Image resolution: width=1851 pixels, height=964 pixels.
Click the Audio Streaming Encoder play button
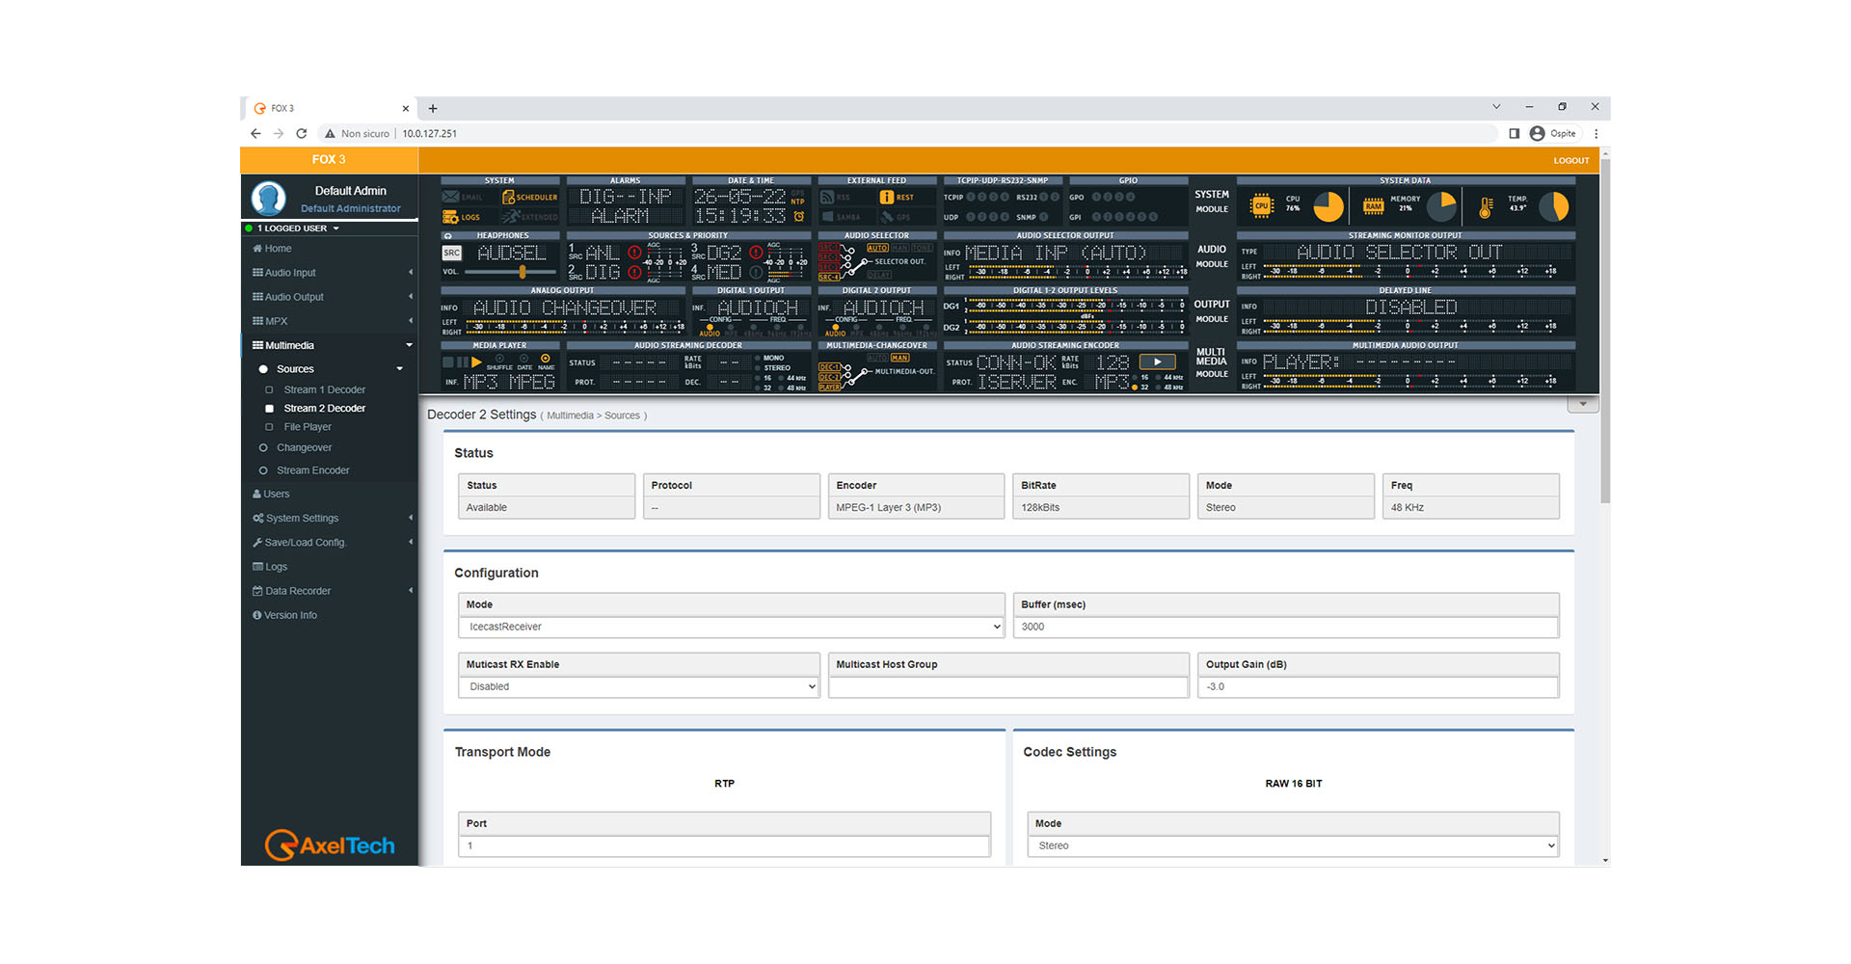1157,362
